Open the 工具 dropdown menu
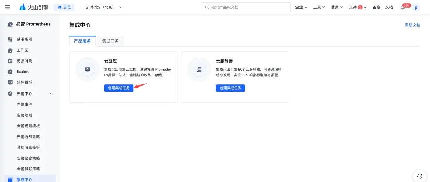Image resolution: width=430 pixels, height=182 pixels. click(319, 7)
